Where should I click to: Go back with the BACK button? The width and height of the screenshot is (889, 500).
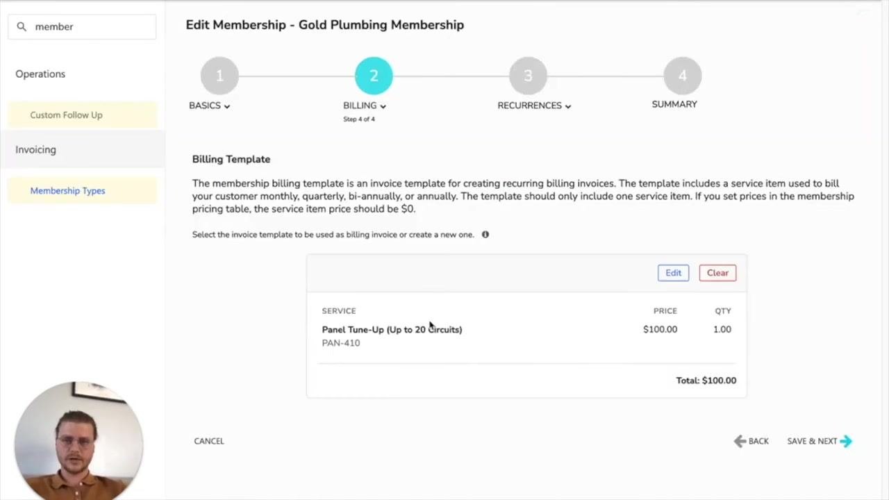pyautogui.click(x=751, y=441)
